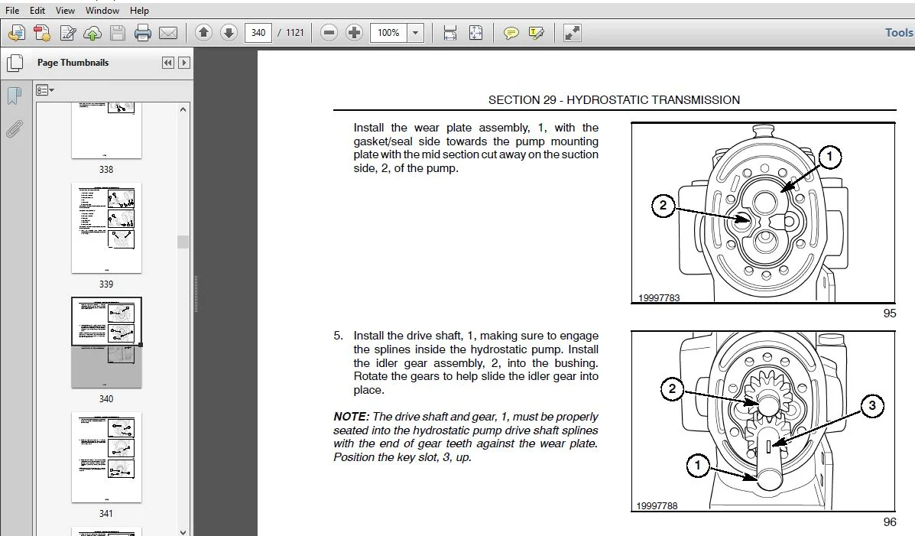The height and width of the screenshot is (536, 915).
Task: Click the thumbnails scrollbar thumb
Action: [x=183, y=242]
